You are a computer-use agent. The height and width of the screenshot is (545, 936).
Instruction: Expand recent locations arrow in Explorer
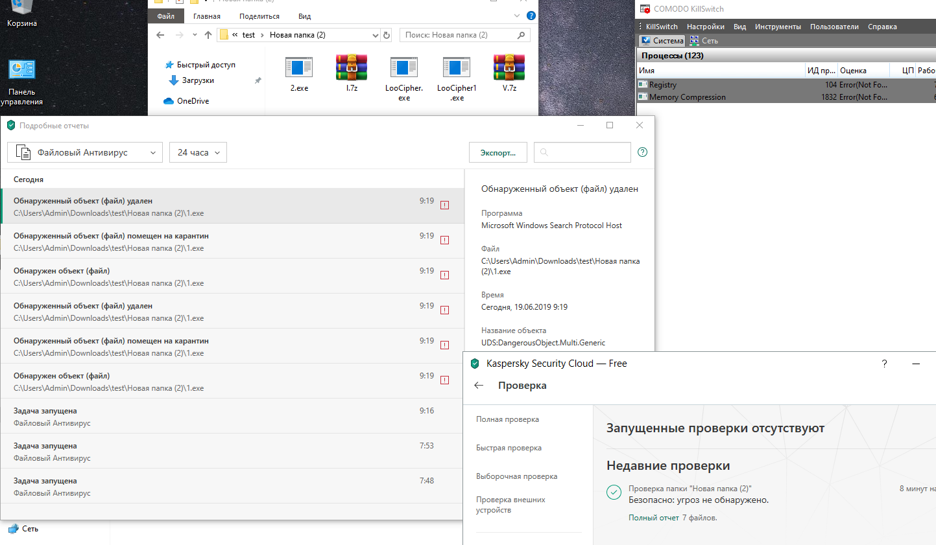[195, 35]
